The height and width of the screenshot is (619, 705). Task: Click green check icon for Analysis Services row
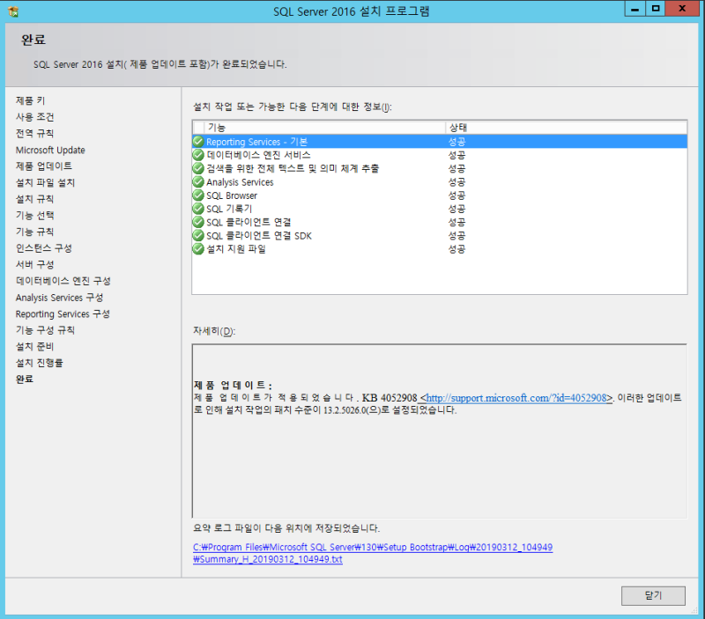198,182
